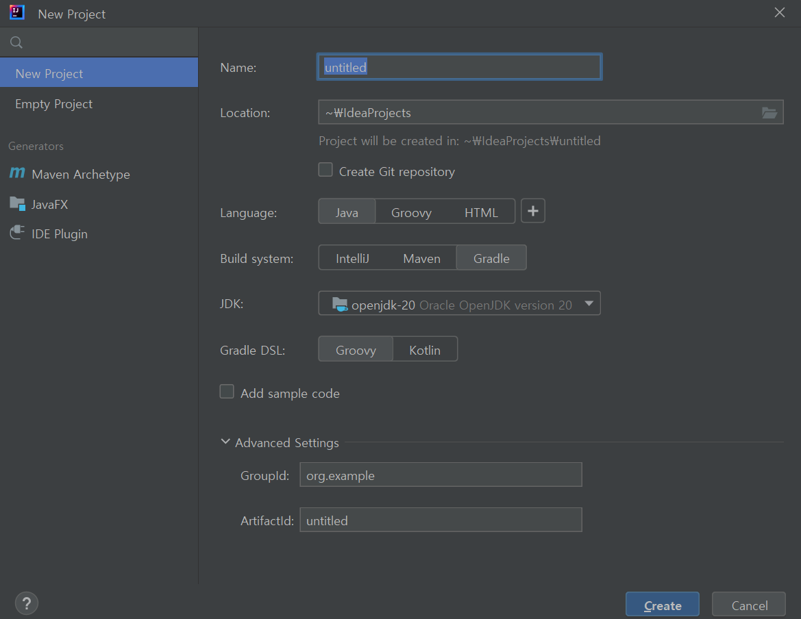Add another language with plus button
This screenshot has width=801, height=619.
pyautogui.click(x=533, y=211)
